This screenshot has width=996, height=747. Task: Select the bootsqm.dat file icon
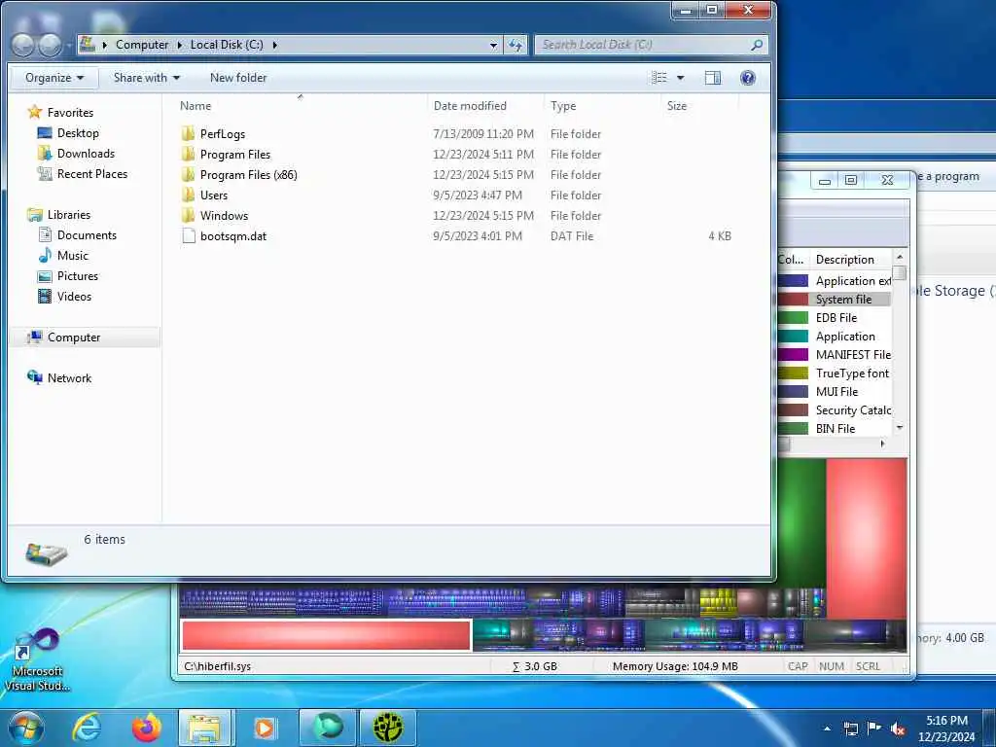click(188, 235)
